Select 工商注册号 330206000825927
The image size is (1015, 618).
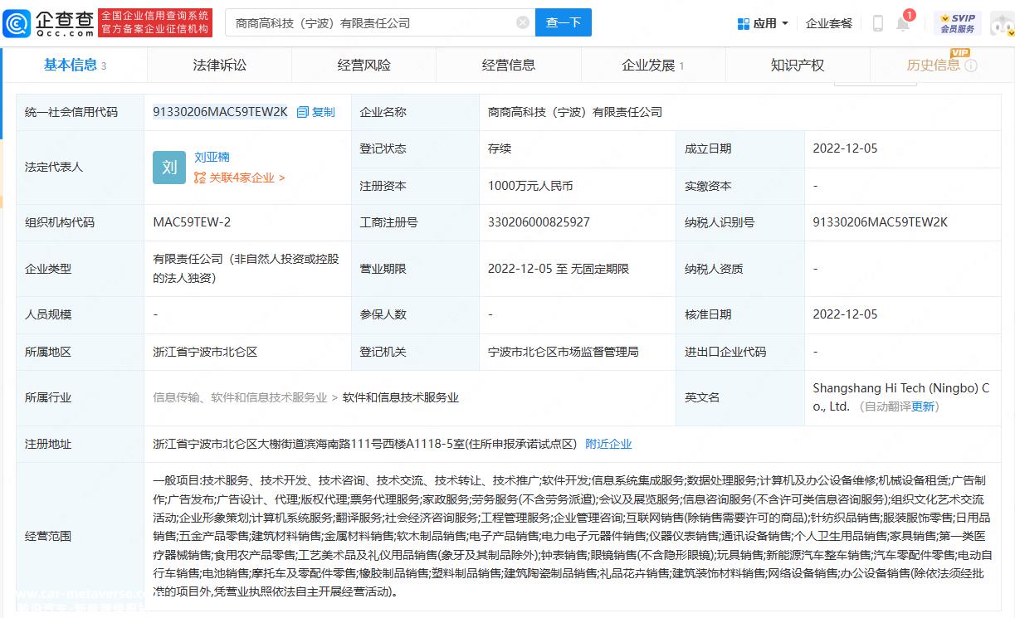(x=539, y=222)
